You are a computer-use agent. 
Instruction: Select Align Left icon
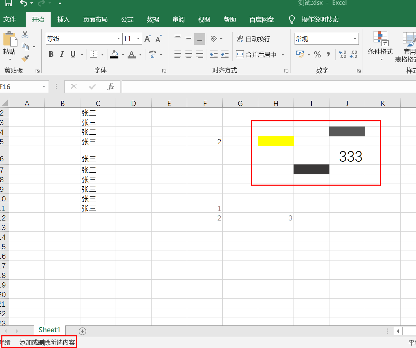(x=178, y=54)
